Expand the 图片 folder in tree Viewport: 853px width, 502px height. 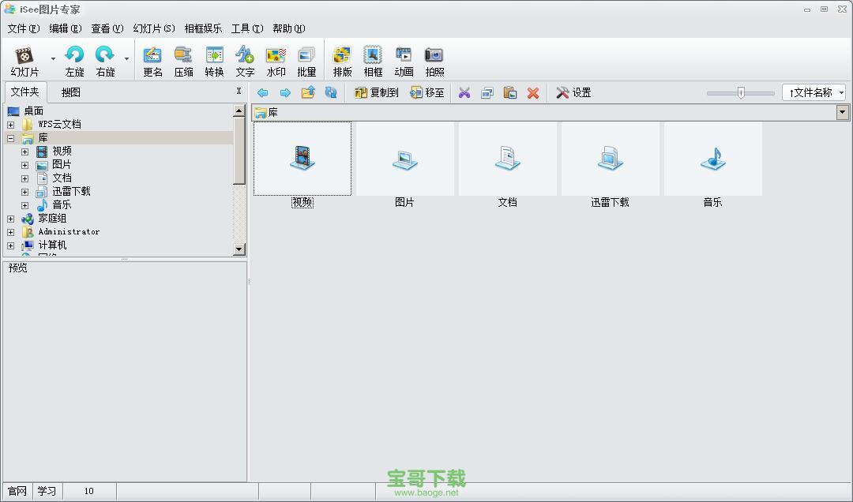(24, 164)
